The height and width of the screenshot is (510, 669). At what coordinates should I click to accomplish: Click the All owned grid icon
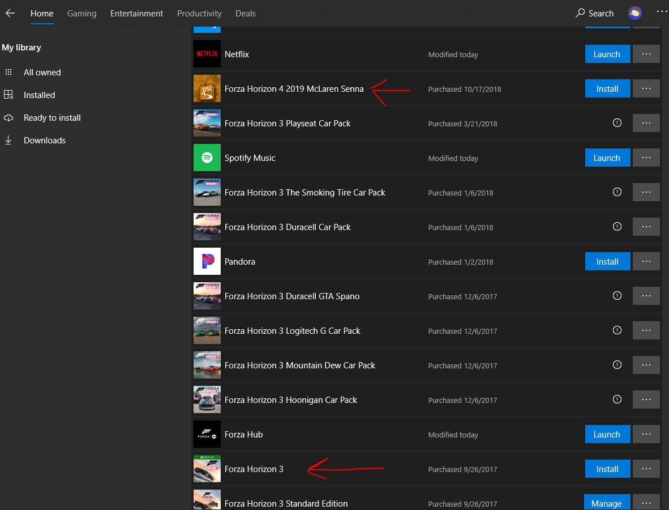[x=8, y=72]
